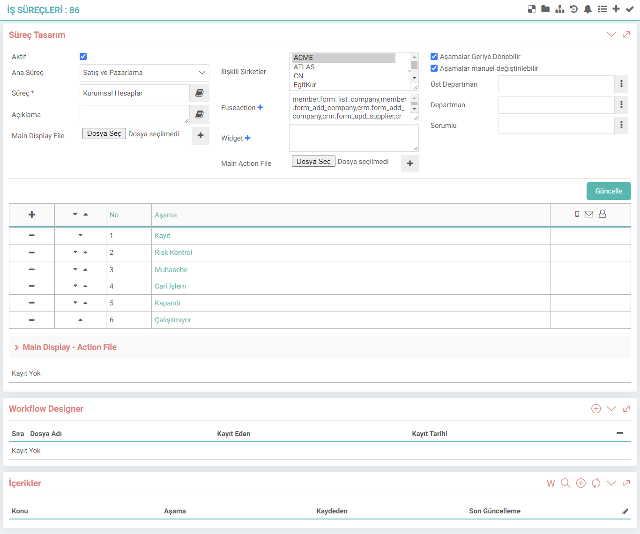This screenshot has width=640, height=534.
Task: Maximize the İçerikler panel
Action: click(x=626, y=483)
